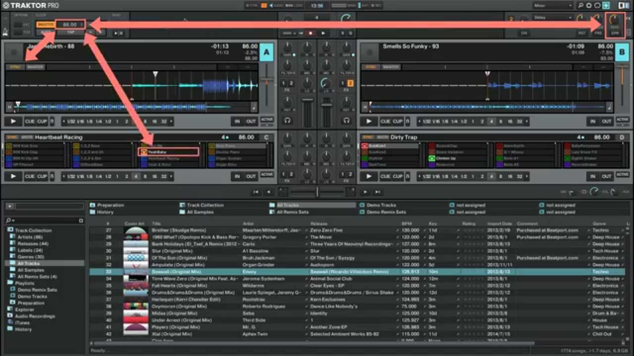Adjust the crossfader slider
This screenshot has width=634, height=356.
(x=317, y=191)
